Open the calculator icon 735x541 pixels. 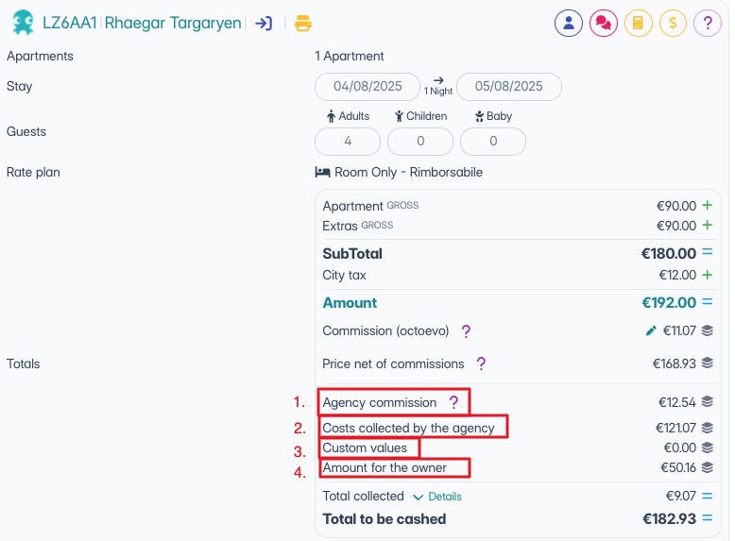click(x=638, y=23)
